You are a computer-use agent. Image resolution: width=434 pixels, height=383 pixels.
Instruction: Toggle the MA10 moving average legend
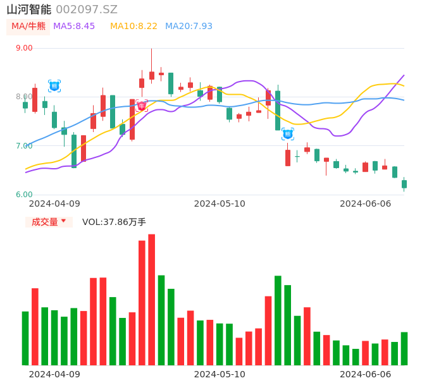pyautogui.click(x=133, y=27)
